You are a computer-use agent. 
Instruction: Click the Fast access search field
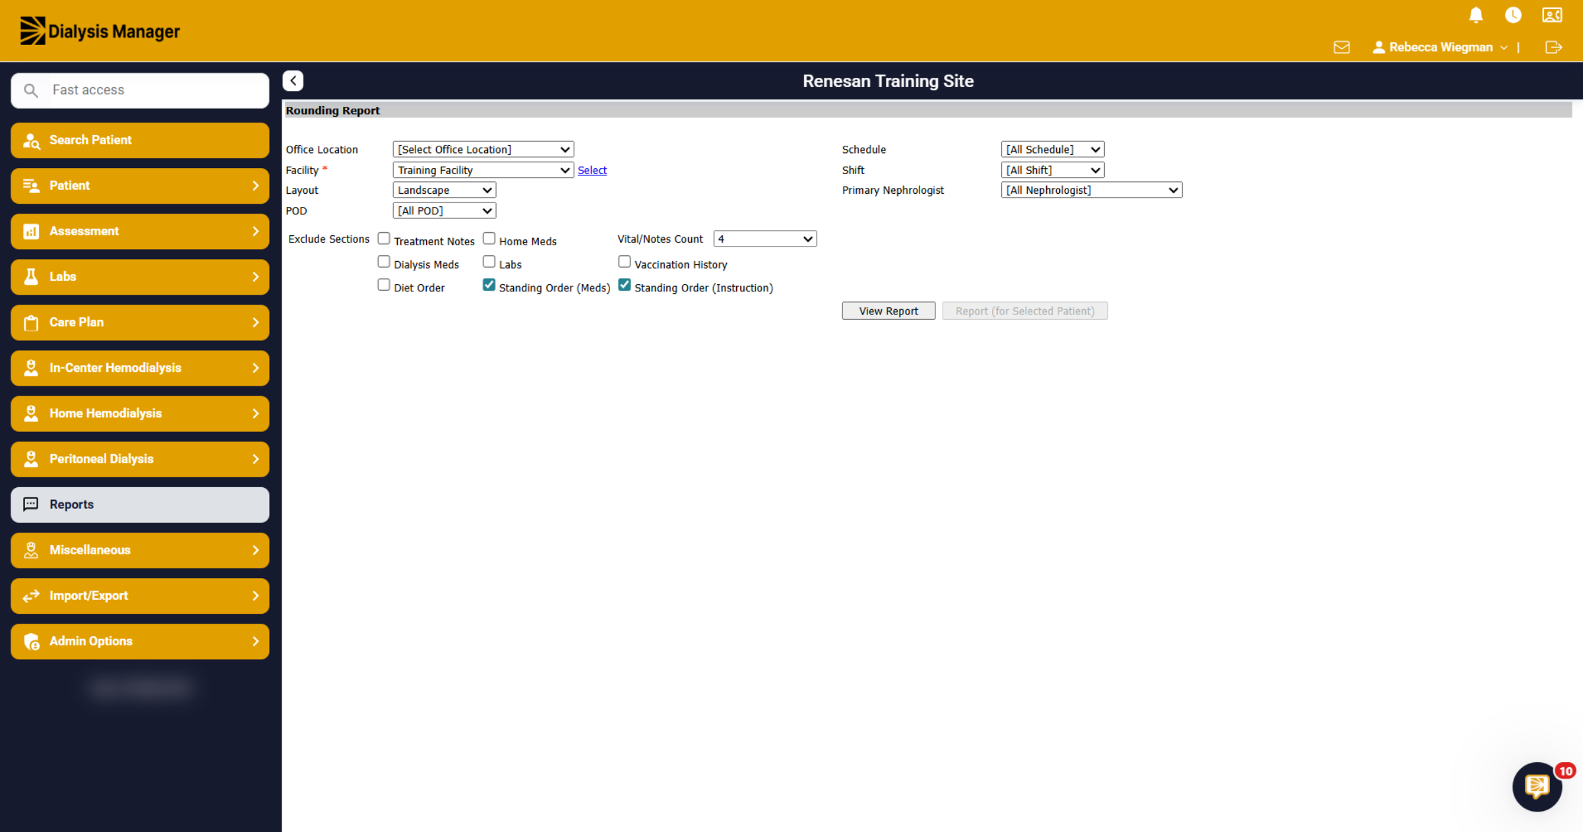tap(140, 90)
